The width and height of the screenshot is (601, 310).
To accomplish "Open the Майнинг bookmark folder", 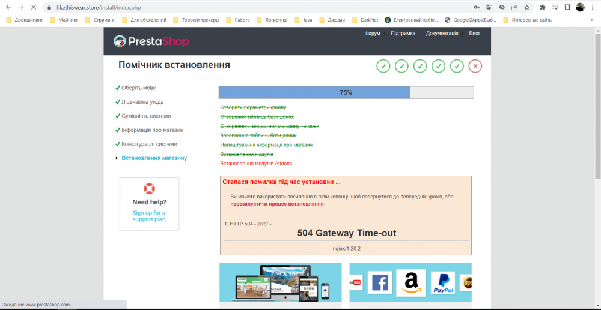I will (x=64, y=20).
